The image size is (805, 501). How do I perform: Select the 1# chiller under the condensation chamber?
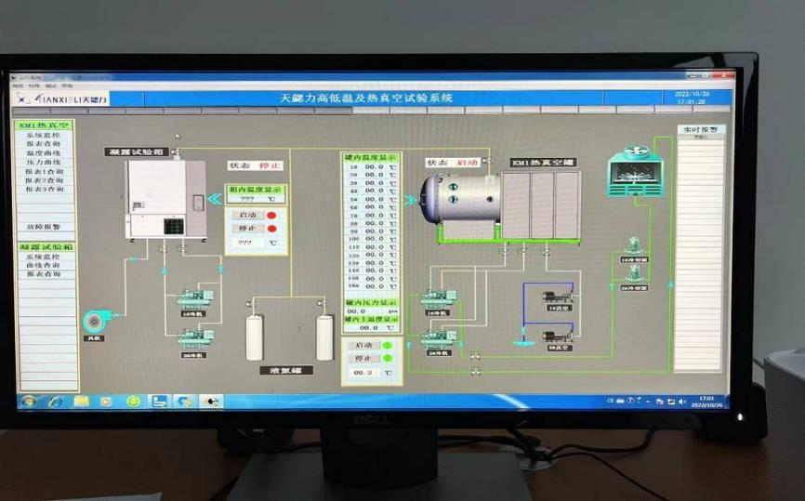pyautogui.click(x=195, y=299)
